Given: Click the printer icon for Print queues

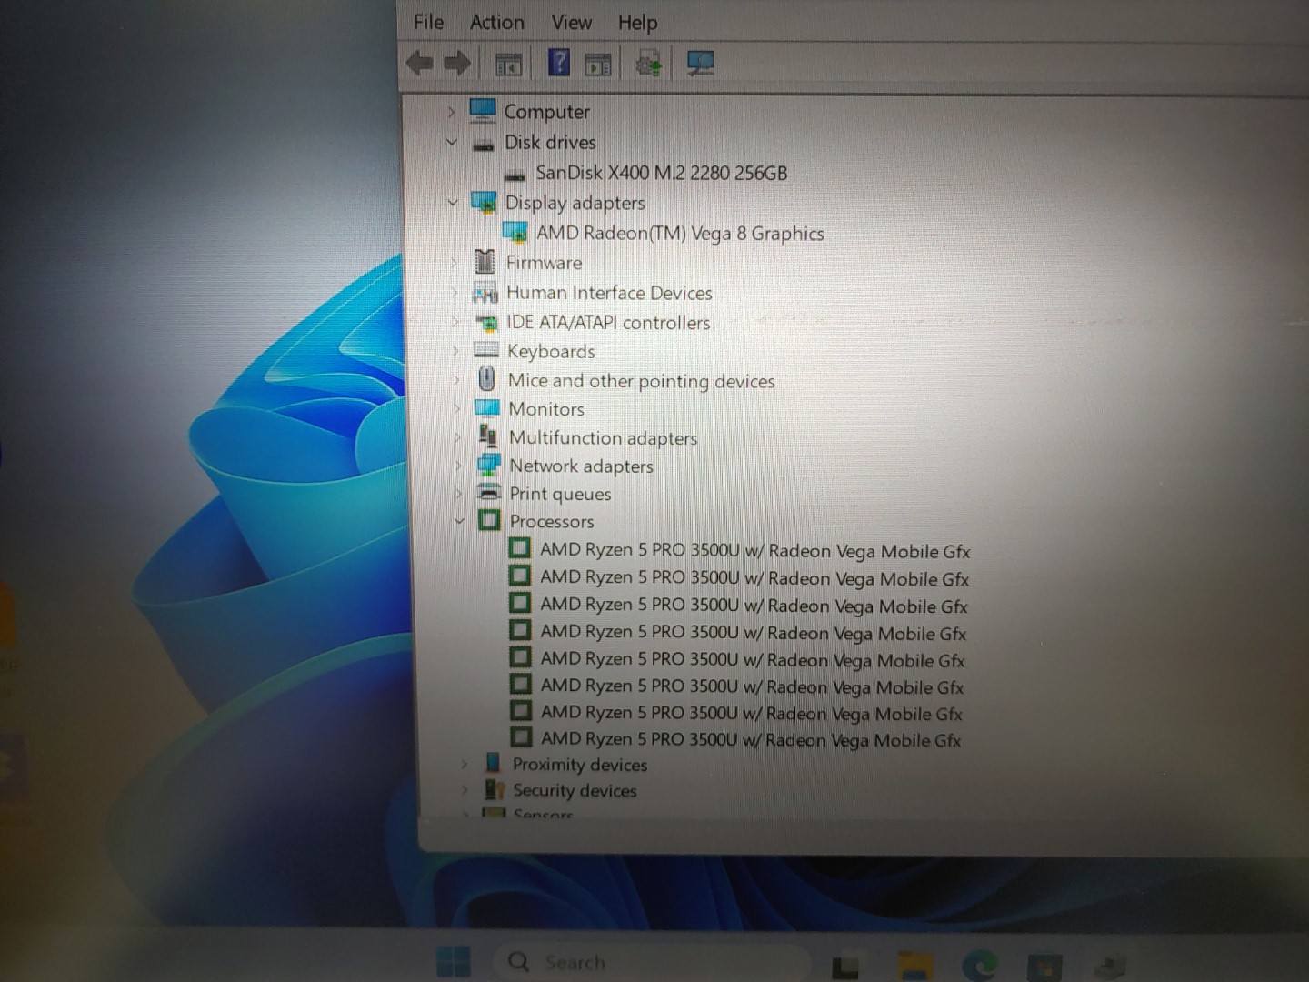Looking at the screenshot, I should point(489,493).
